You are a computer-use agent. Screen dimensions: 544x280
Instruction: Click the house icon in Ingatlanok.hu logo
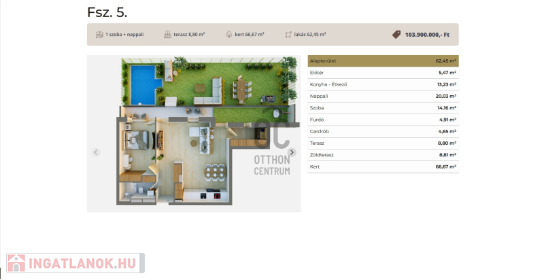click(x=16, y=264)
